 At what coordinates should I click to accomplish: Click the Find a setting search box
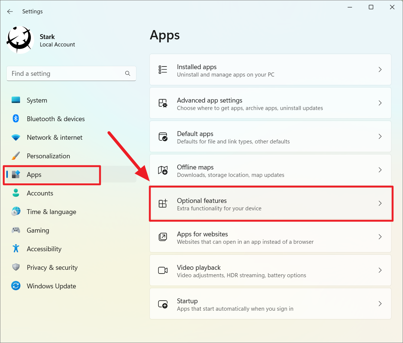[67, 74]
